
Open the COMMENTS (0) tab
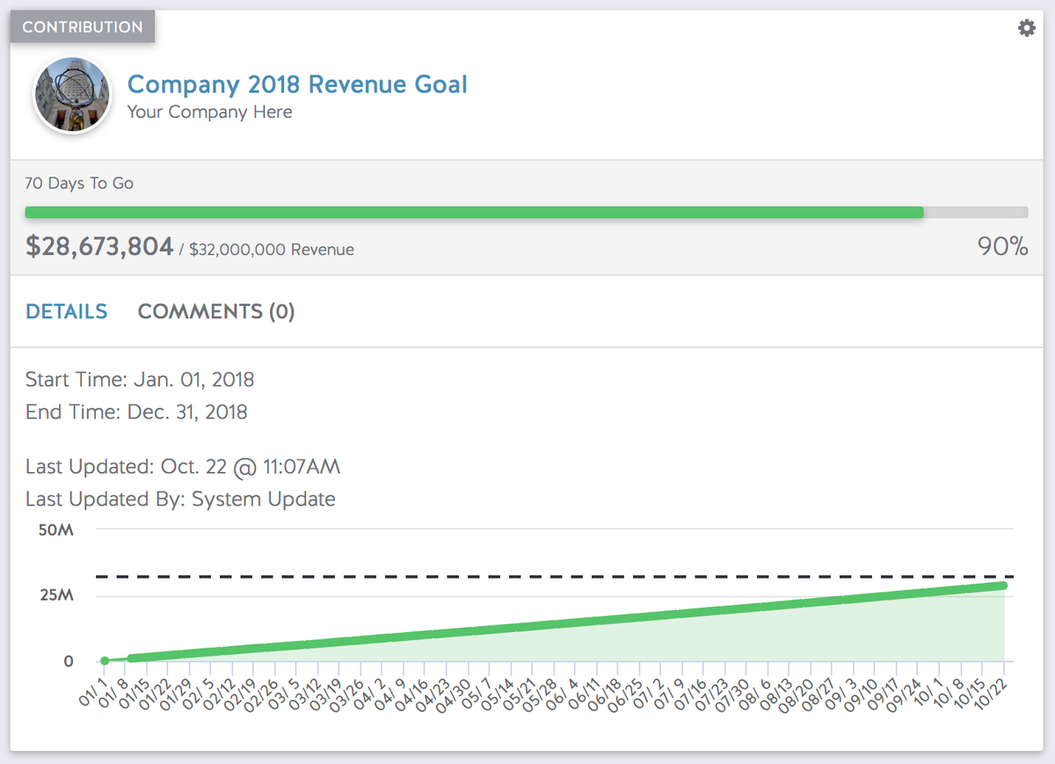[215, 311]
